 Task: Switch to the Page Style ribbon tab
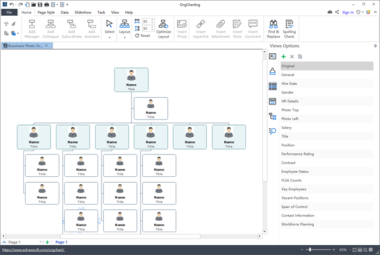[x=46, y=12]
